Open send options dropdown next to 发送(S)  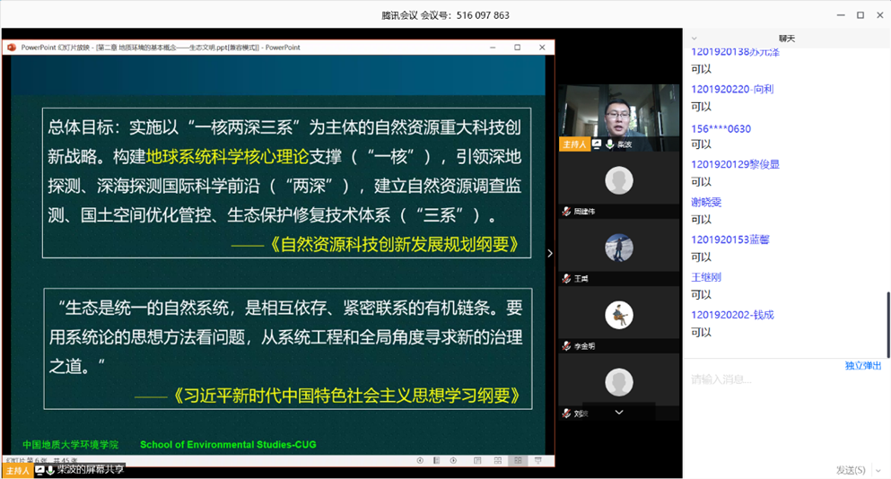880,470
